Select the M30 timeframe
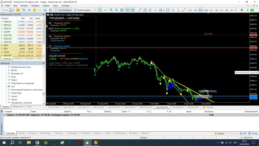Screen dimensions: 259x146 tap(206, 10)
